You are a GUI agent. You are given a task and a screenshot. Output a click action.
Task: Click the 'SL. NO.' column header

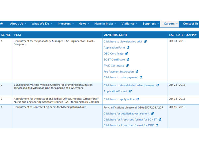[6, 35]
